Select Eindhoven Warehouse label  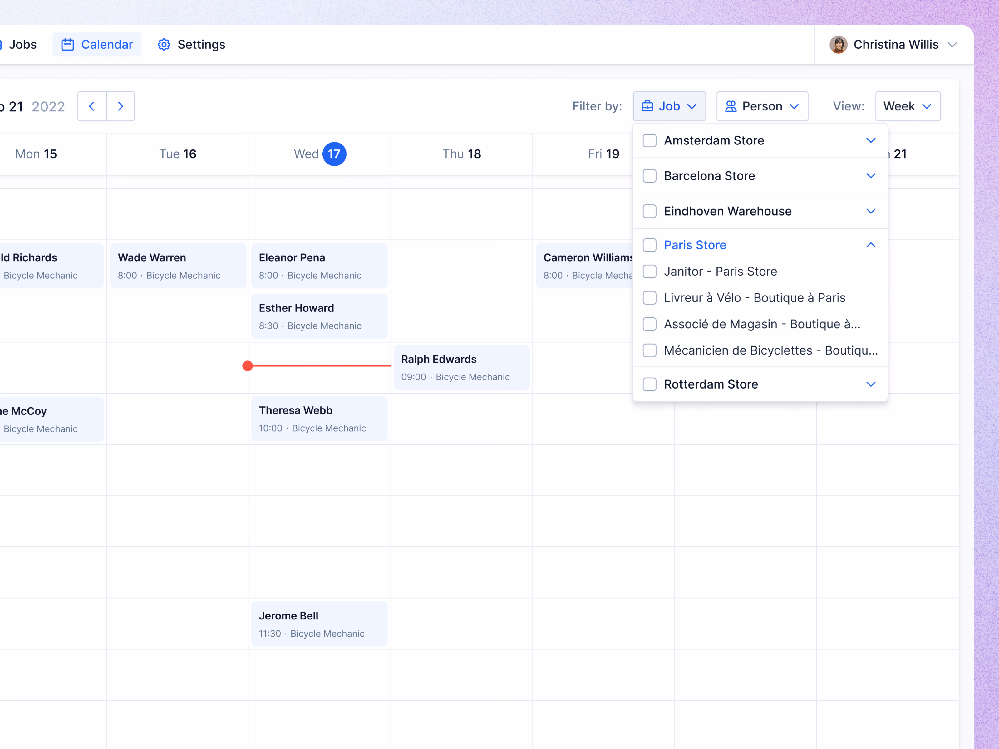(728, 211)
